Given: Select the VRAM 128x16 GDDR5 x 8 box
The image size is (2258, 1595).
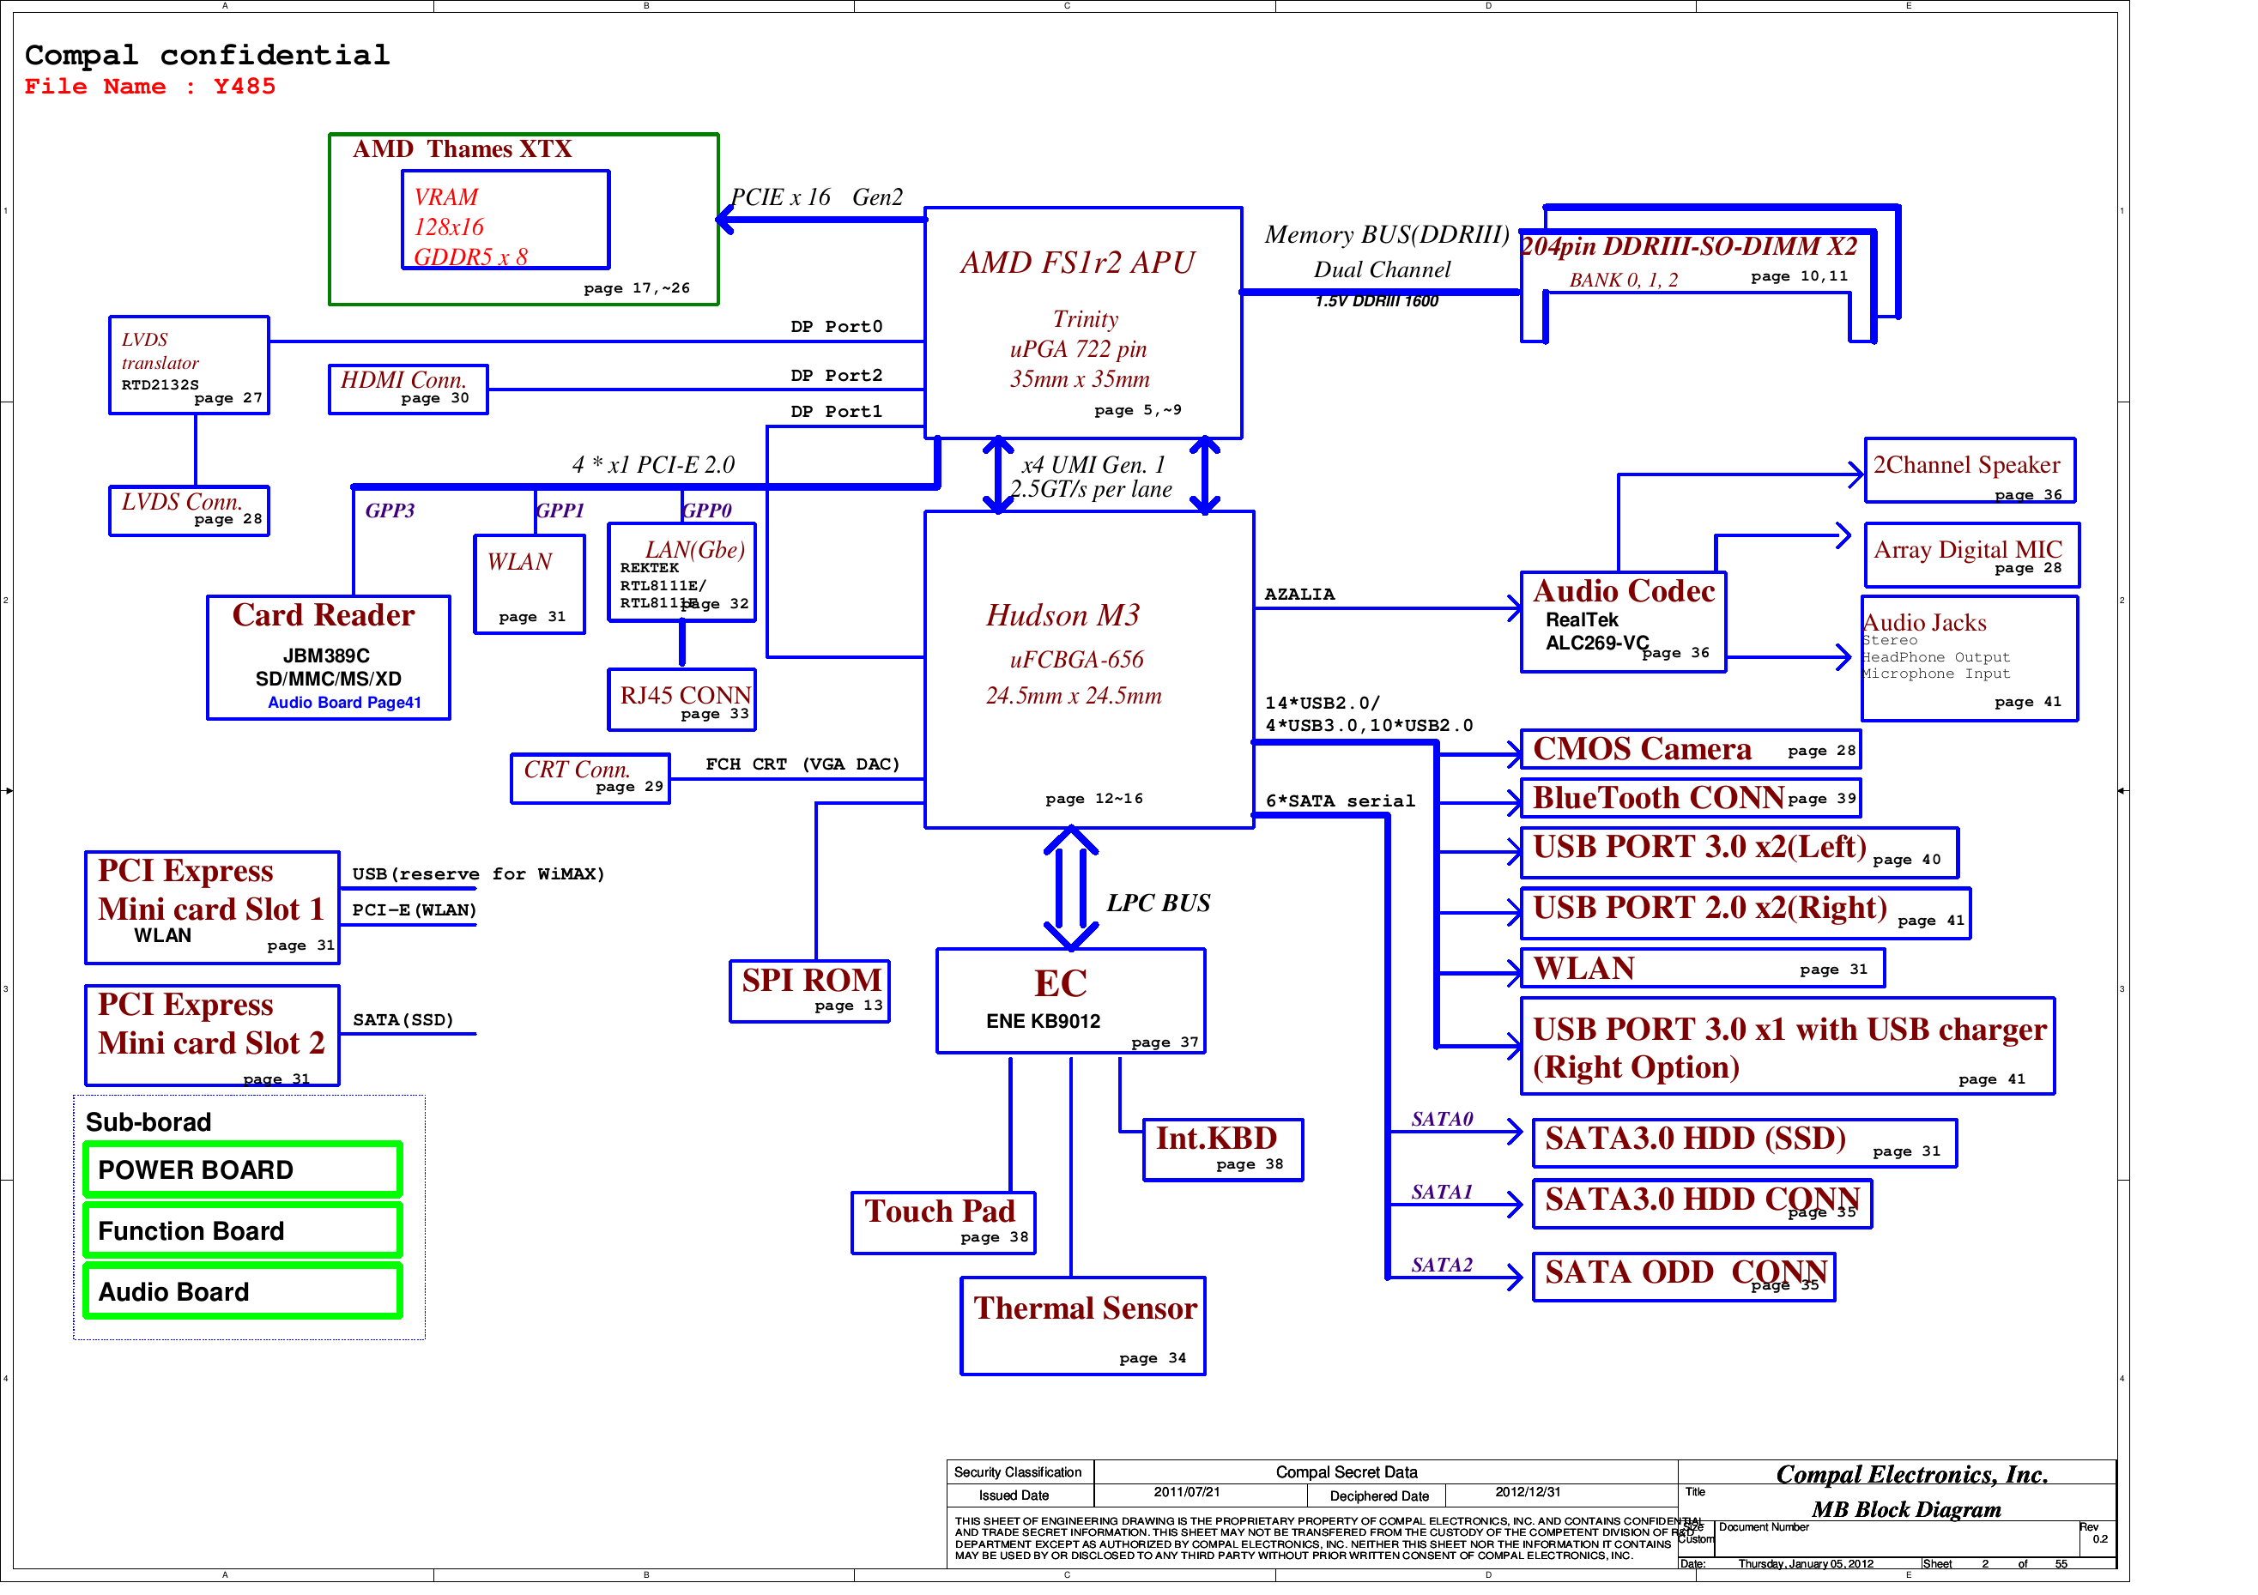Looking at the screenshot, I should pyautogui.click(x=505, y=221).
